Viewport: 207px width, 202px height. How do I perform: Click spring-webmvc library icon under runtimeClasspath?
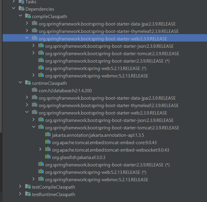pyautogui.click(x=41, y=179)
